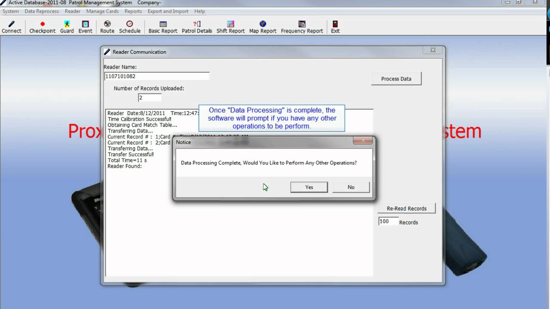
Task: Click the 'Reader Found:' log line
Action: click(125, 166)
